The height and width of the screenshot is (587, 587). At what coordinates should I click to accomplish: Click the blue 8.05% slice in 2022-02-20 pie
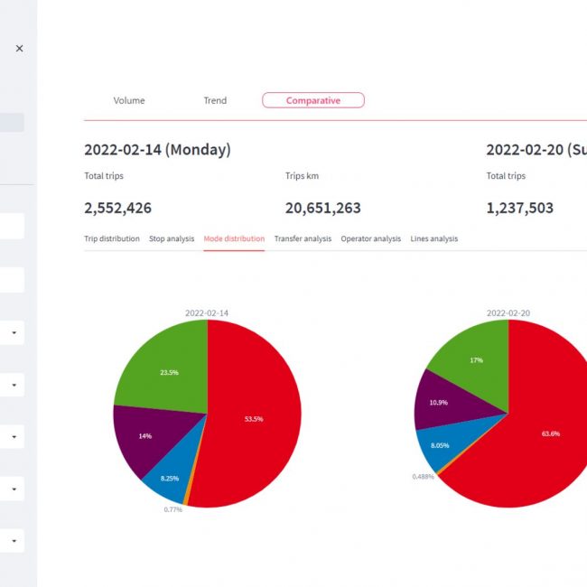pyautogui.click(x=440, y=446)
